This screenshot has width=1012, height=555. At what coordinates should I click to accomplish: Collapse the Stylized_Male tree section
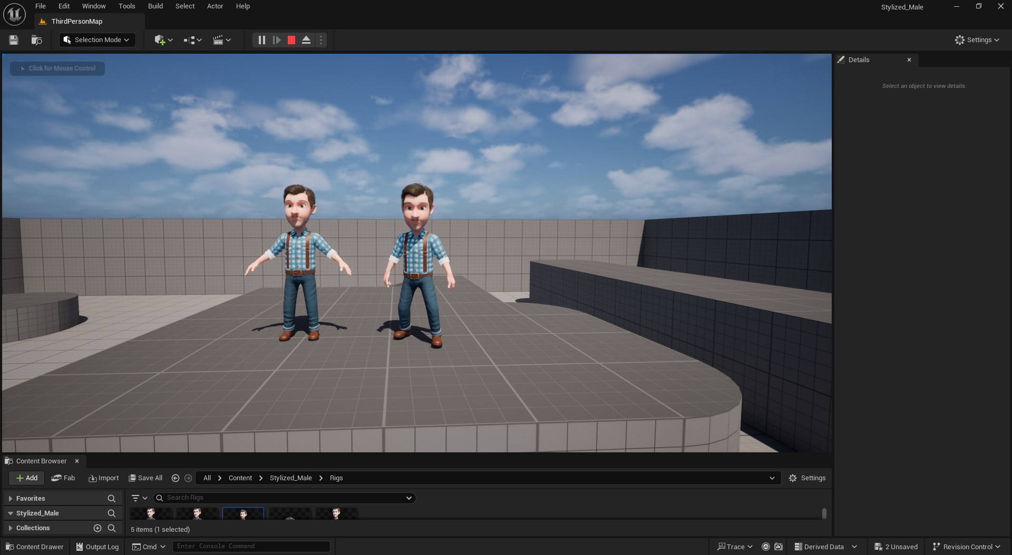tap(10, 513)
